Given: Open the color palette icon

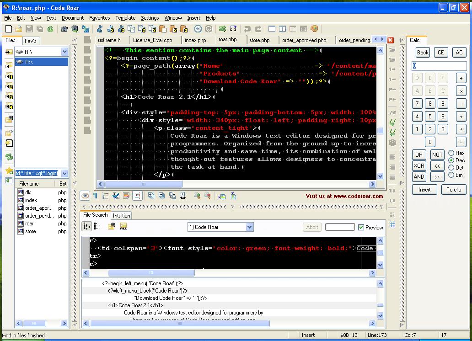Looking at the screenshot, I should coord(314,29).
